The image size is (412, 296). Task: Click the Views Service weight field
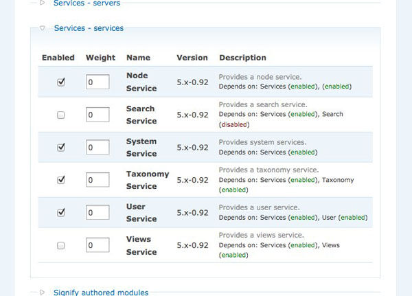coord(98,245)
